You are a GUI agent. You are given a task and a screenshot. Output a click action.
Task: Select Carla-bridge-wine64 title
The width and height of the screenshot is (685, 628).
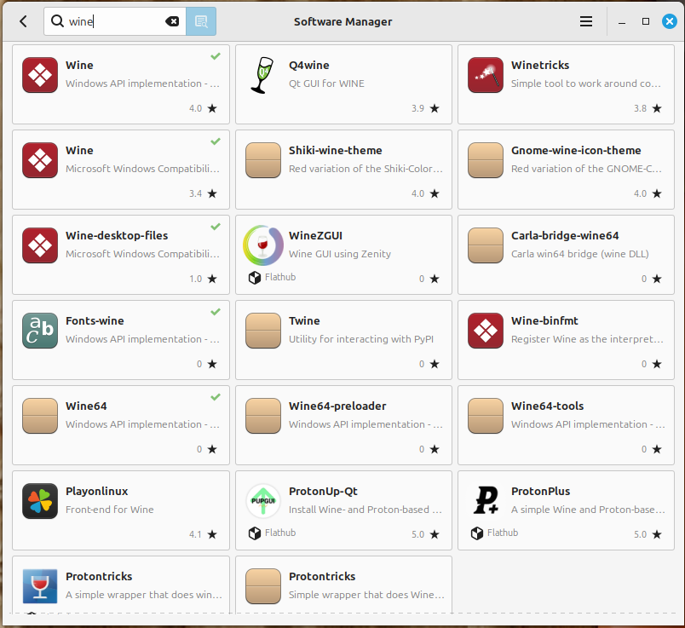tap(565, 235)
